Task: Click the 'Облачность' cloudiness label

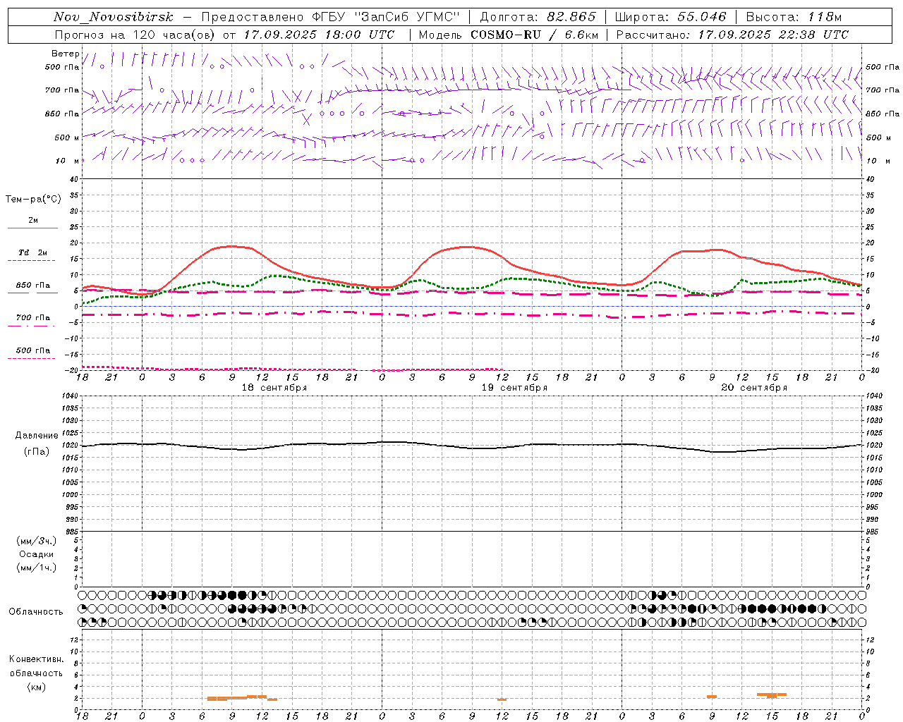Action: coord(36,612)
